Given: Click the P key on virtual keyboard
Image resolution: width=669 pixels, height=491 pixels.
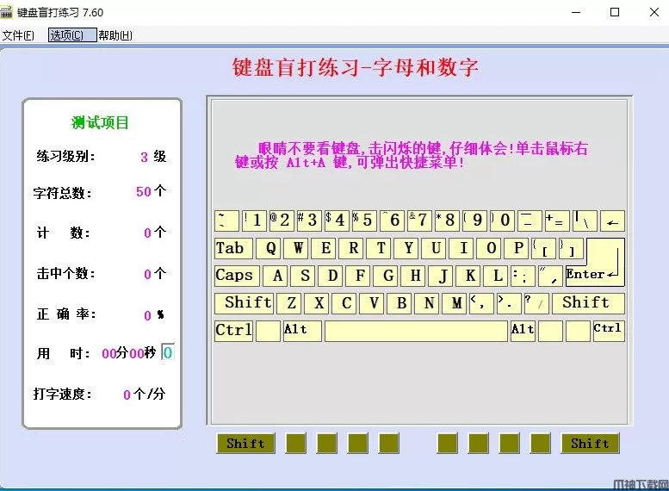Looking at the screenshot, I should pos(517,248).
